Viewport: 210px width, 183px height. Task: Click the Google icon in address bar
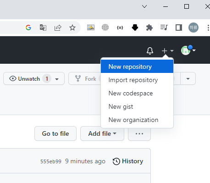coord(28,28)
